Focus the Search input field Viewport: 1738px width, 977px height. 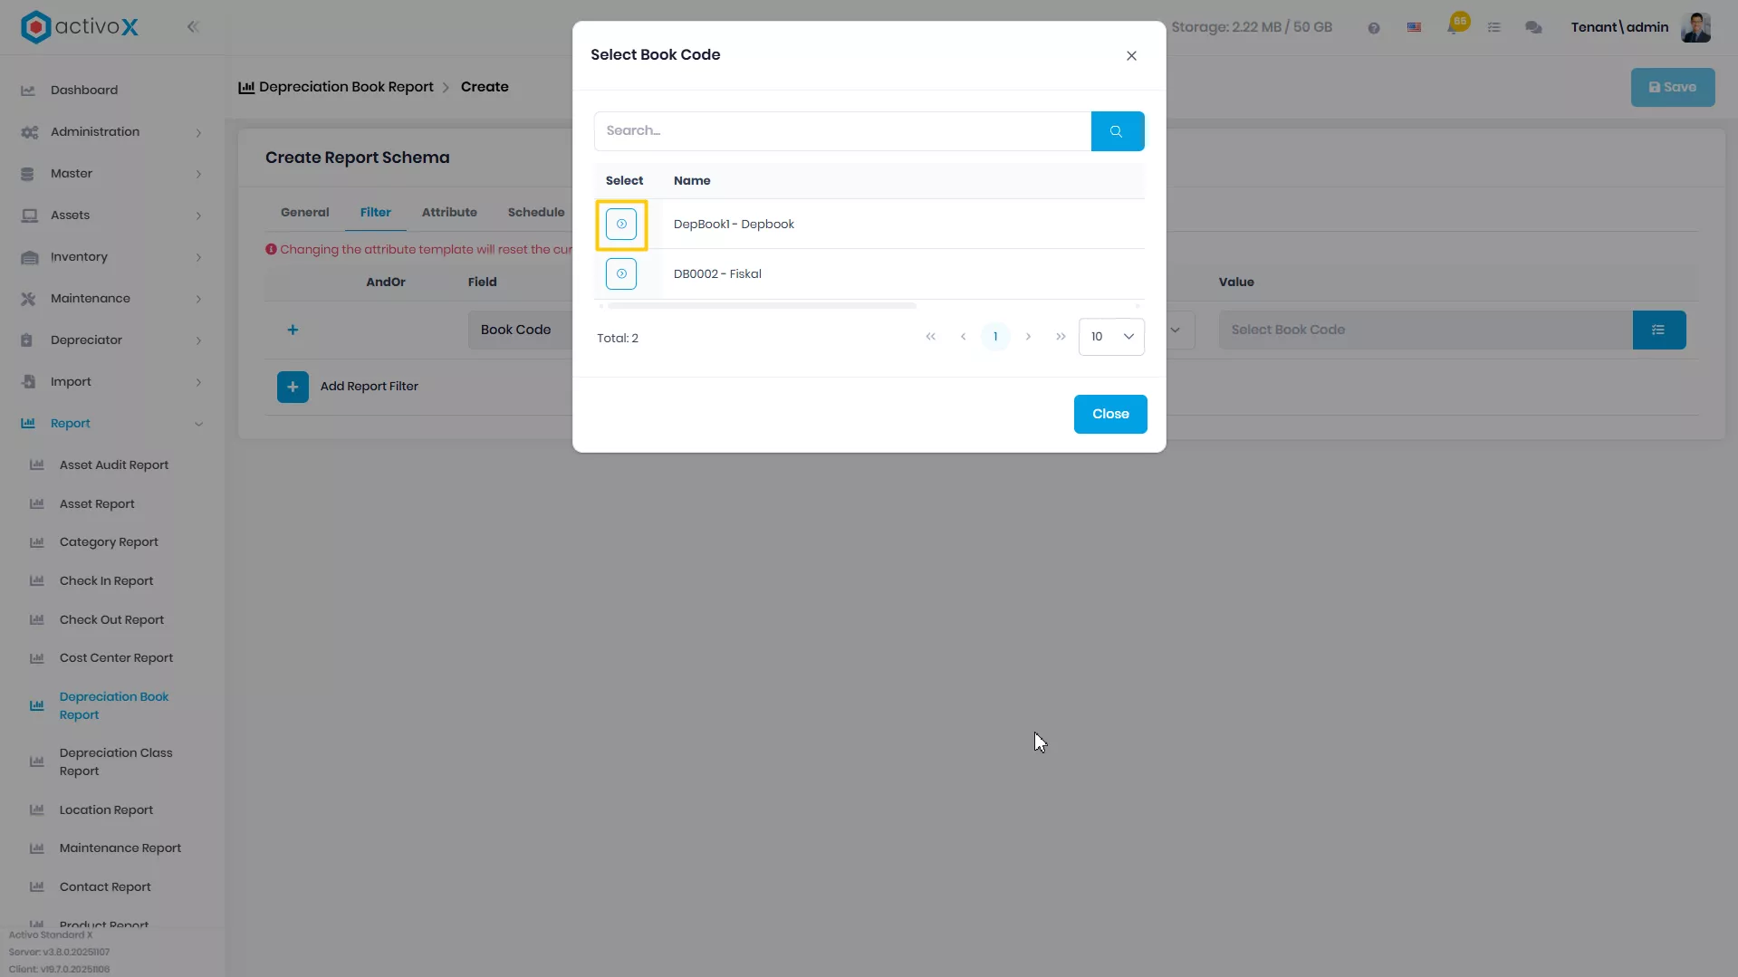click(842, 131)
